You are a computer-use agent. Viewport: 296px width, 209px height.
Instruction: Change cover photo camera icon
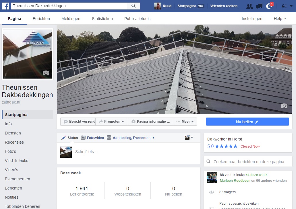click(x=284, y=106)
